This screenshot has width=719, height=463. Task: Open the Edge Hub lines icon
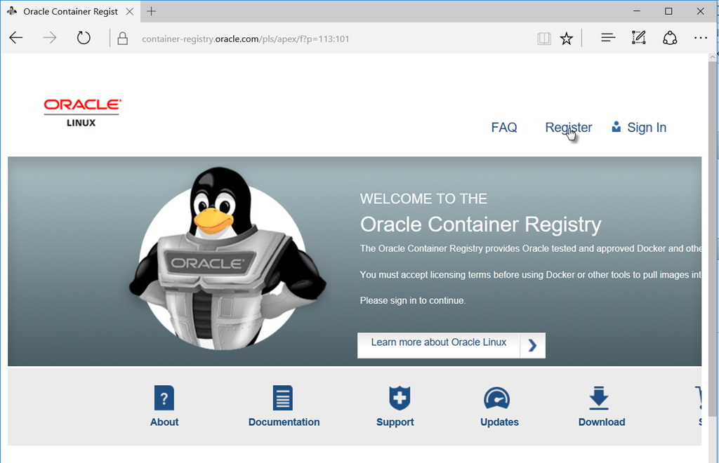tap(608, 38)
